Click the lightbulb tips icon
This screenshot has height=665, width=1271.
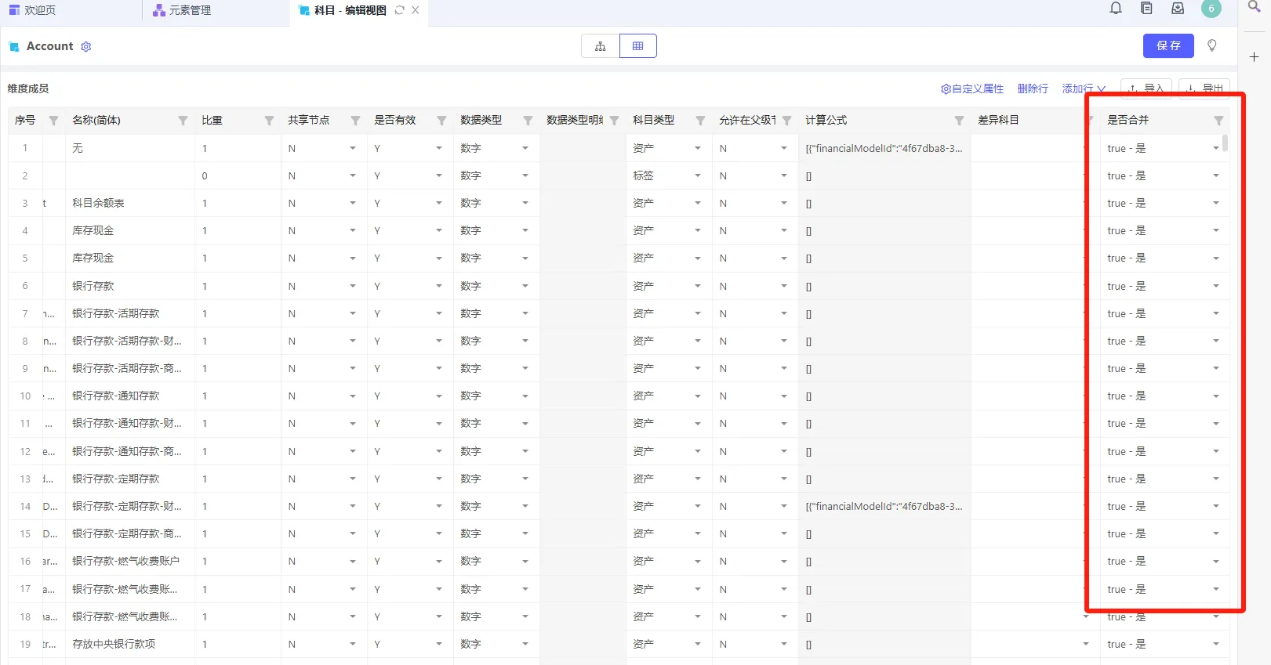(x=1211, y=45)
